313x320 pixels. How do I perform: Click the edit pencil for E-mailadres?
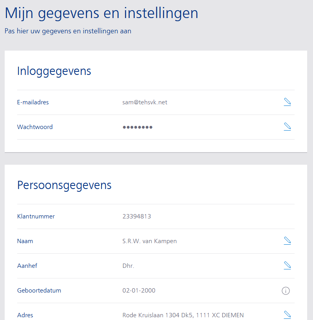point(287,102)
